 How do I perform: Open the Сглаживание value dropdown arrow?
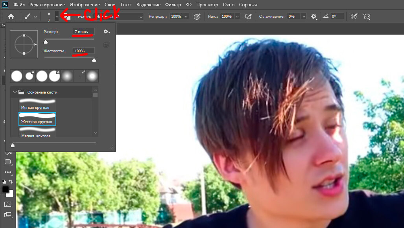(304, 17)
